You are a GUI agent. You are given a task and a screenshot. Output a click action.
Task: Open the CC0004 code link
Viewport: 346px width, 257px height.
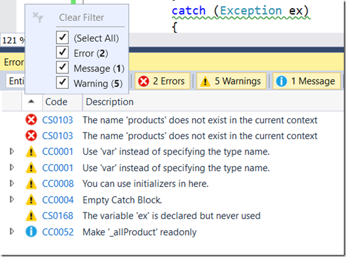click(x=58, y=200)
